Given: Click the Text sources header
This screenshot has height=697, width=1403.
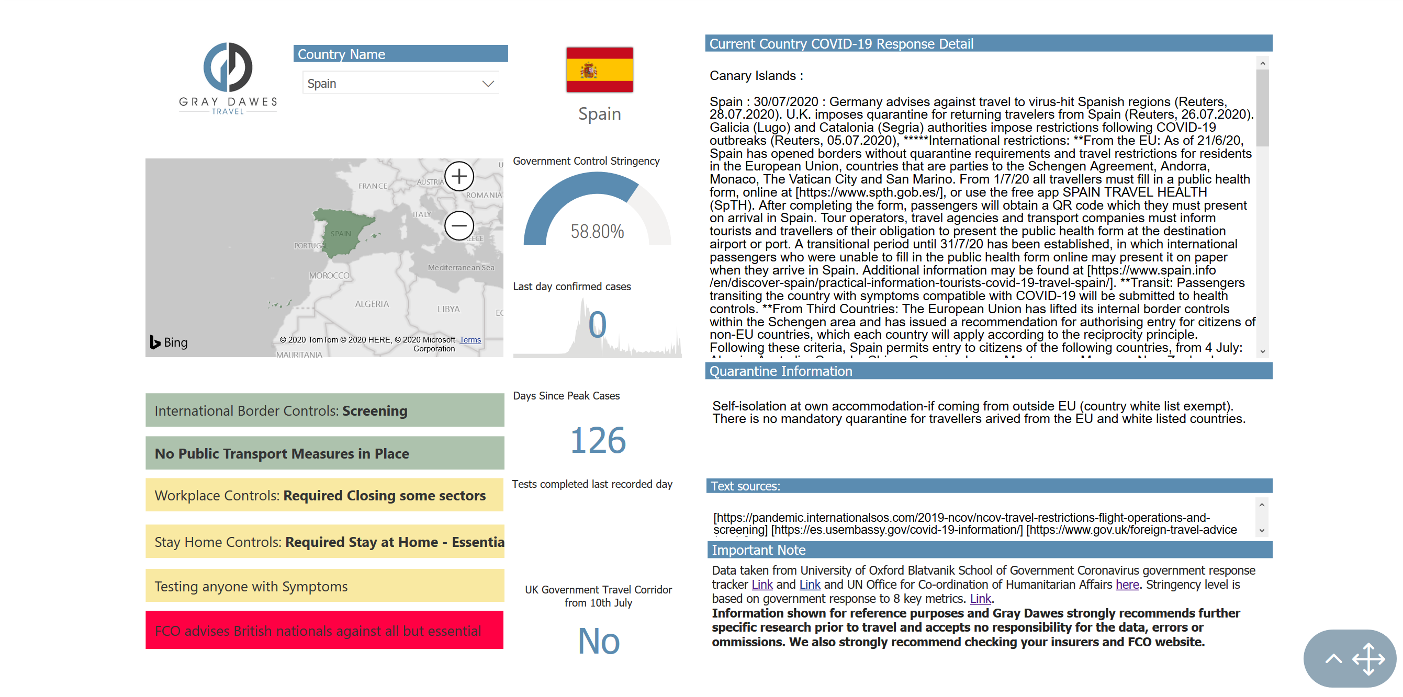Looking at the screenshot, I should tap(989, 486).
